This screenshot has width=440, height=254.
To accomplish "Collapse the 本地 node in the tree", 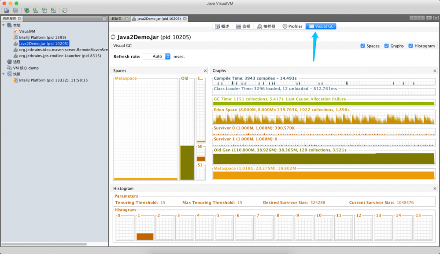I will tap(4, 25).
